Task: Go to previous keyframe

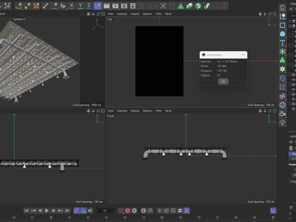Action: [33, 210]
